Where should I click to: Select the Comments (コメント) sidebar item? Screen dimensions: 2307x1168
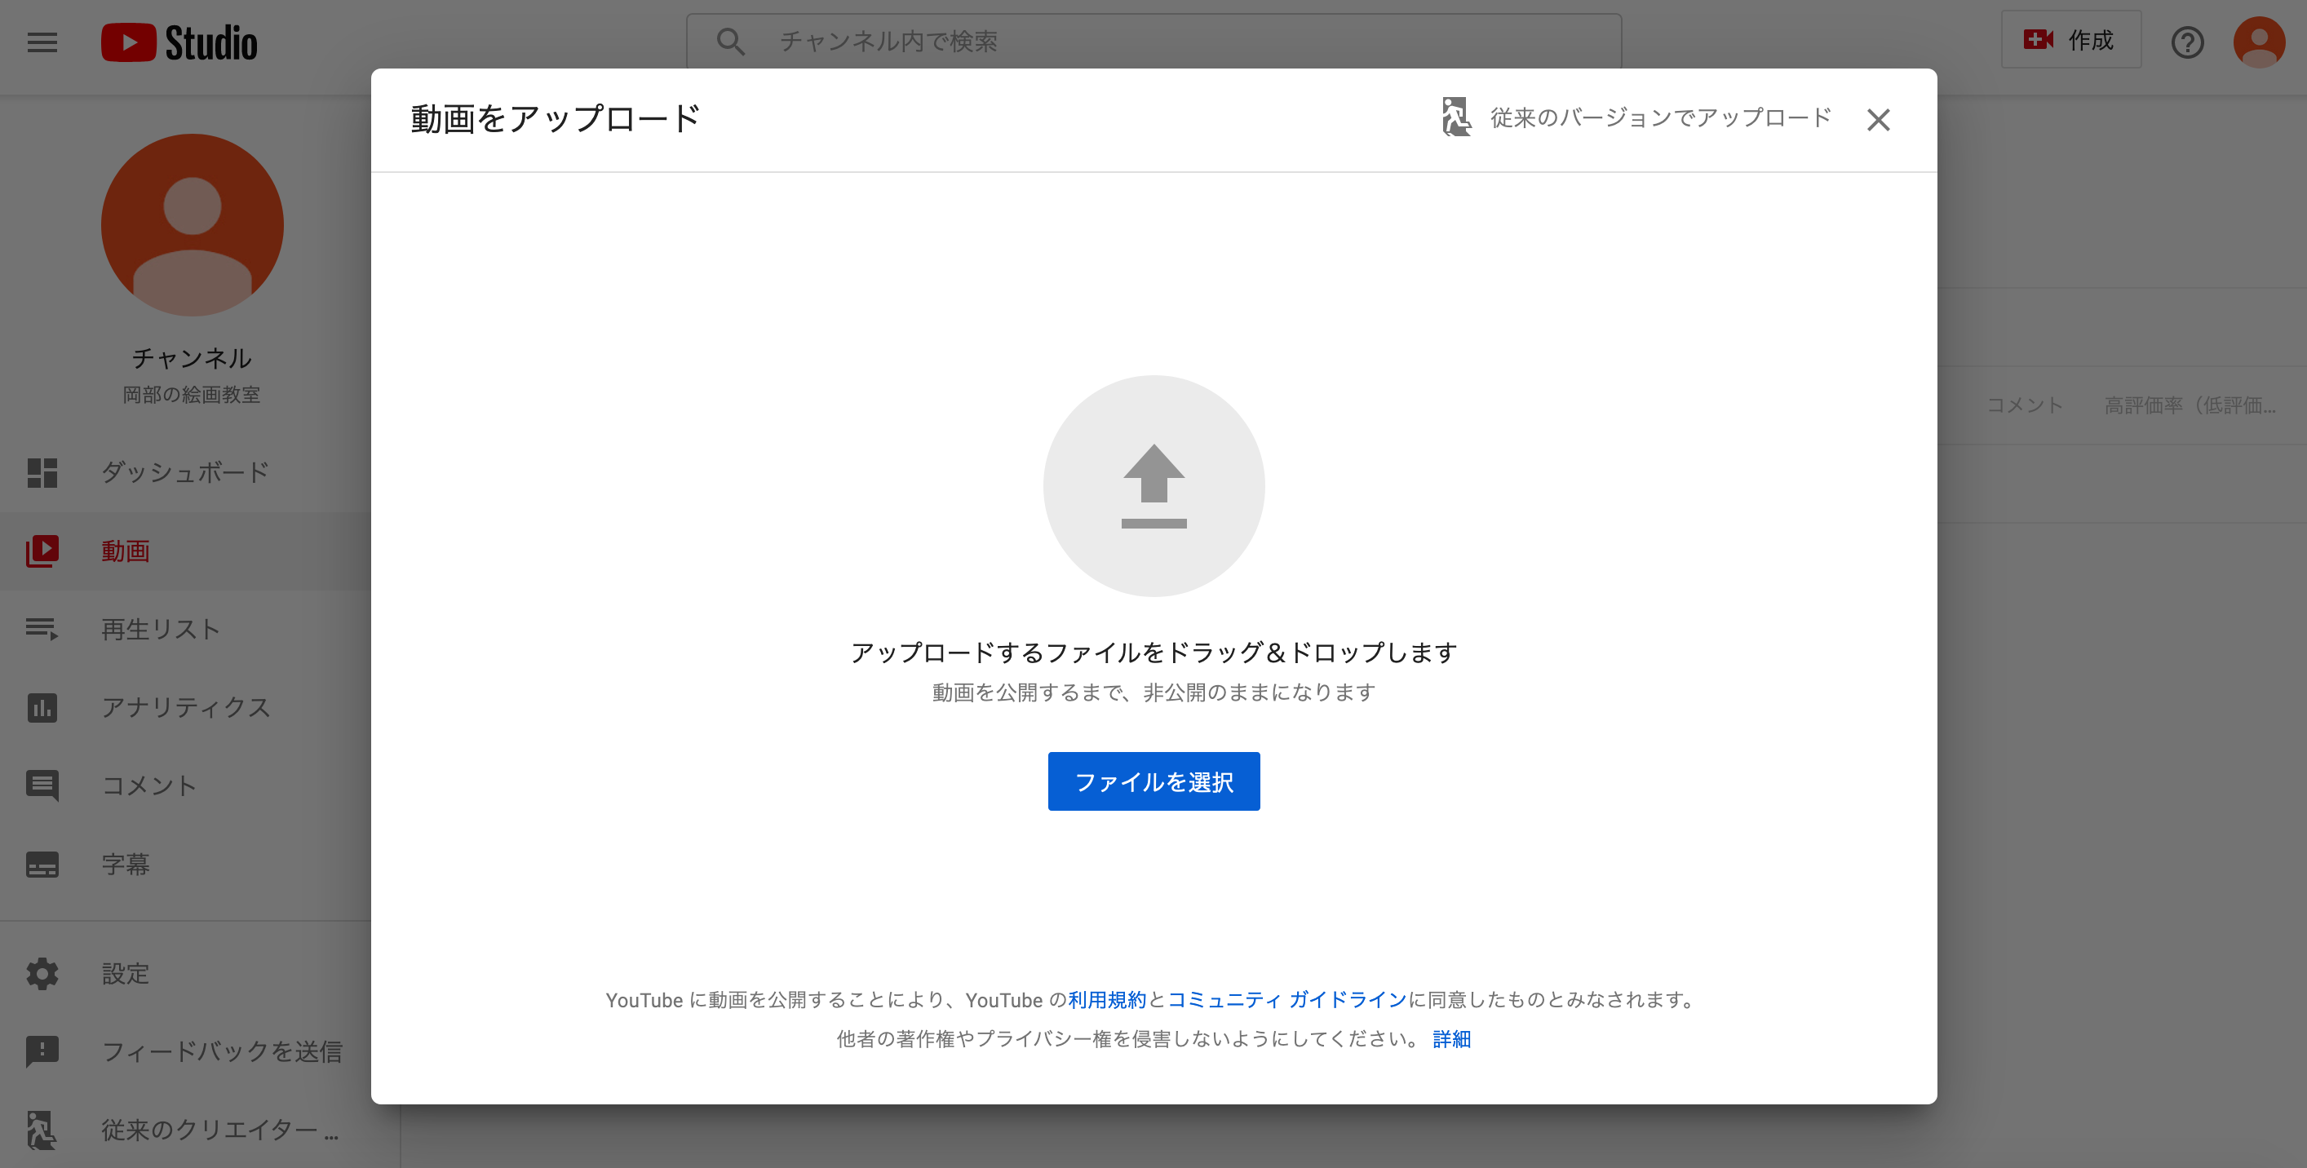[148, 785]
